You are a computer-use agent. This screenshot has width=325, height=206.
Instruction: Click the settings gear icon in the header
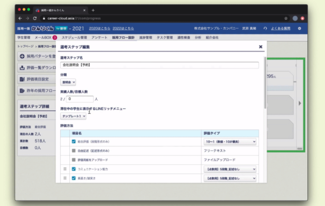300,28
